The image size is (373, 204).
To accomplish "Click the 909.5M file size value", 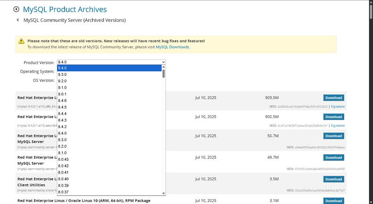I will pos(272,98).
